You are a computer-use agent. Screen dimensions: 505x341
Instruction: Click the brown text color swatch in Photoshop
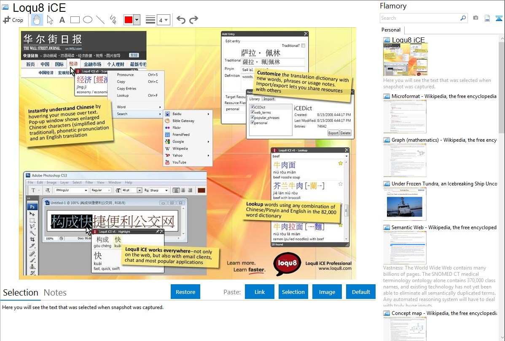201,190
